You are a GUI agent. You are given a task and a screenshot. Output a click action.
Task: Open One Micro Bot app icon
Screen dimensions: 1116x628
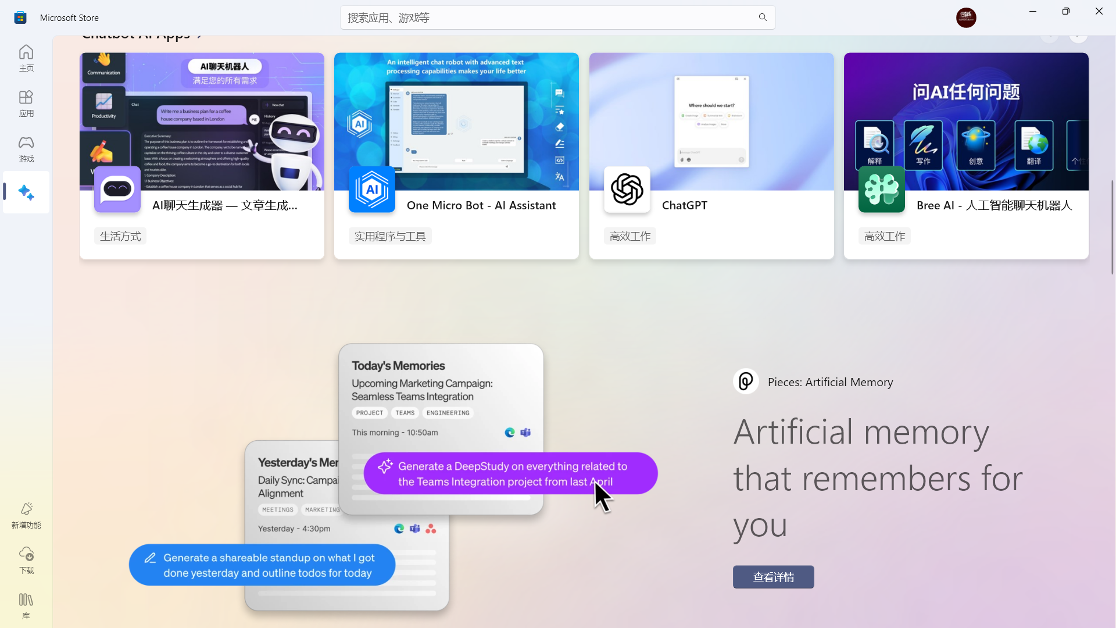tap(372, 190)
